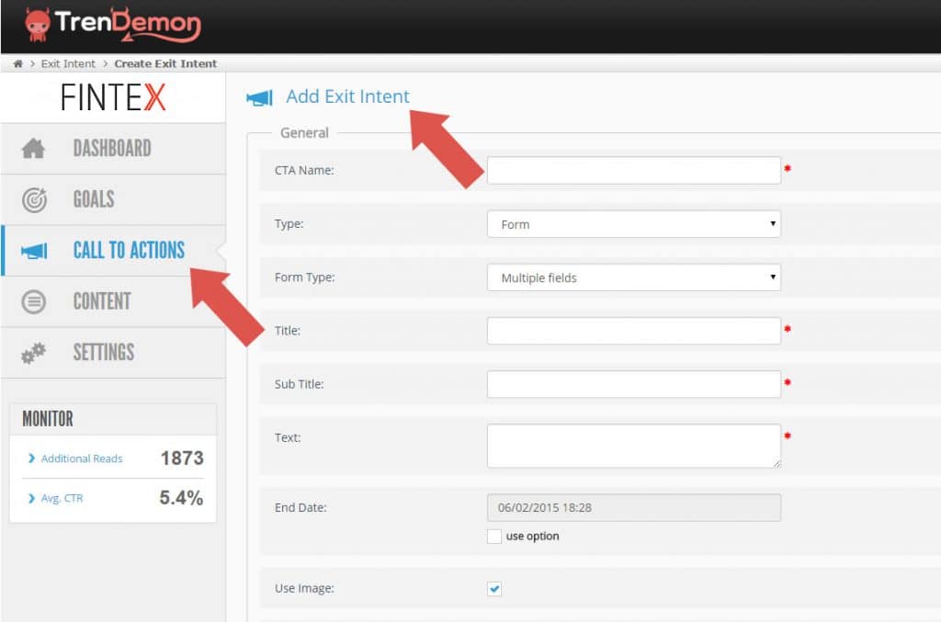Open the Dashboard menu item
The width and height of the screenshot is (941, 622).
113,149
